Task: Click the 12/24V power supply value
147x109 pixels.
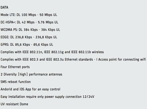Action: pyautogui.click(x=88, y=97)
